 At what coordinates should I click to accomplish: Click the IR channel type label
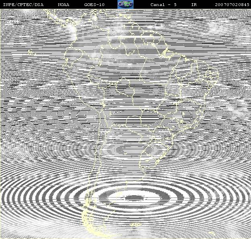click(194, 5)
